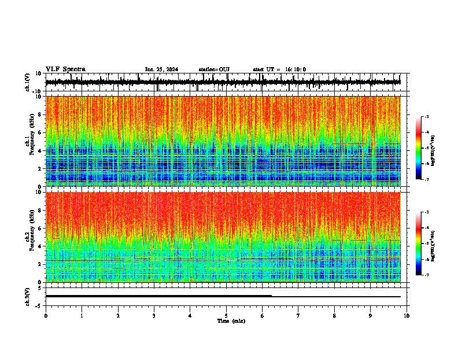The width and height of the screenshot is (458, 354).
Task: Click the ch.2 "Frequency (kHz)" axis title
Action: 32,230
